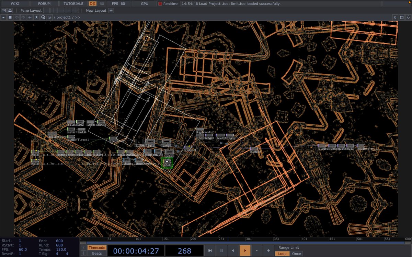Image resolution: width=412 pixels, height=257 pixels.
Task: Open the search operators icon
Action: [x=43, y=17]
